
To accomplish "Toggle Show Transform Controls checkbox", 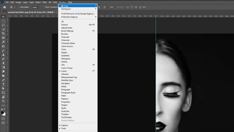I will tap(44, 7).
